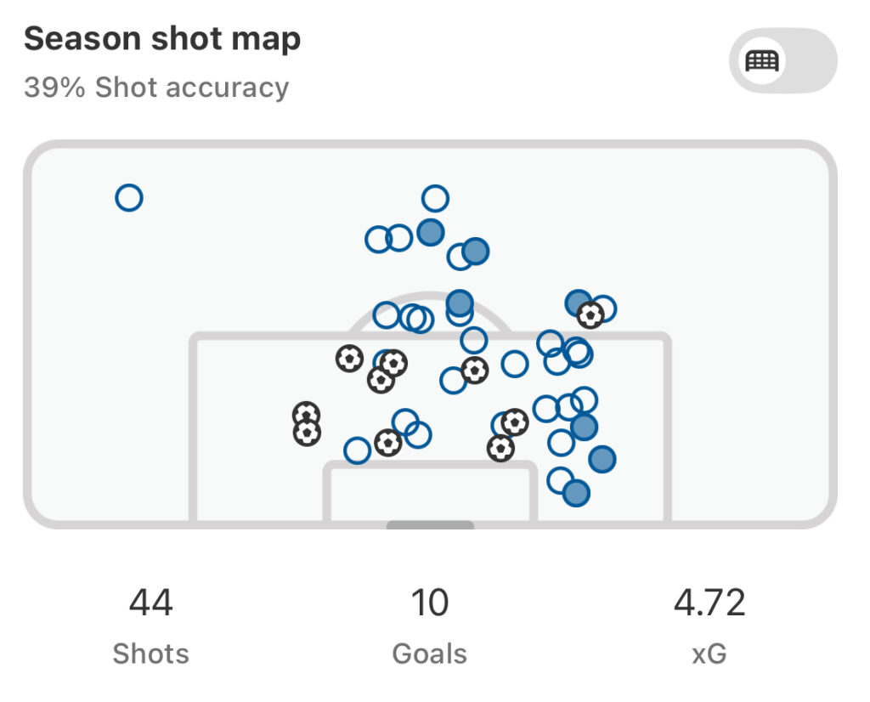Click the goal net icon
Image resolution: width=870 pixels, height=702 pixels.
(x=762, y=61)
